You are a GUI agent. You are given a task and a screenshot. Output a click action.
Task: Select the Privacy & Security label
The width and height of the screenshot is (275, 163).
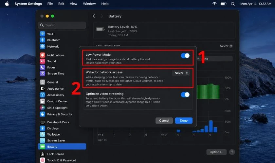click(60, 114)
